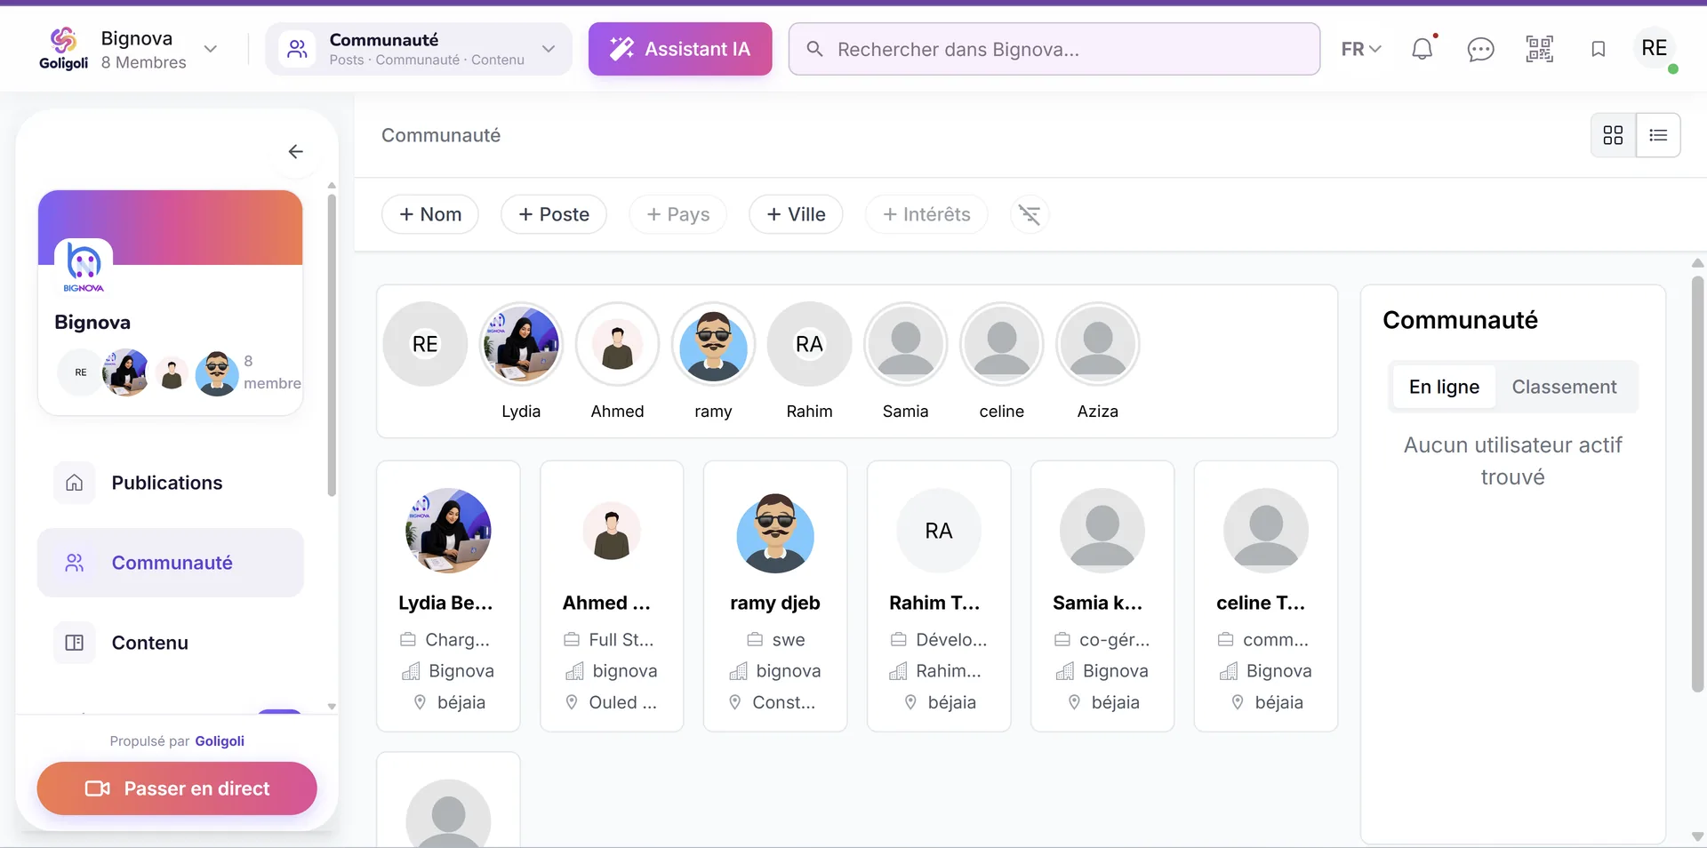Start live with Passer en direct
This screenshot has width=1707, height=848.
pyautogui.click(x=177, y=788)
